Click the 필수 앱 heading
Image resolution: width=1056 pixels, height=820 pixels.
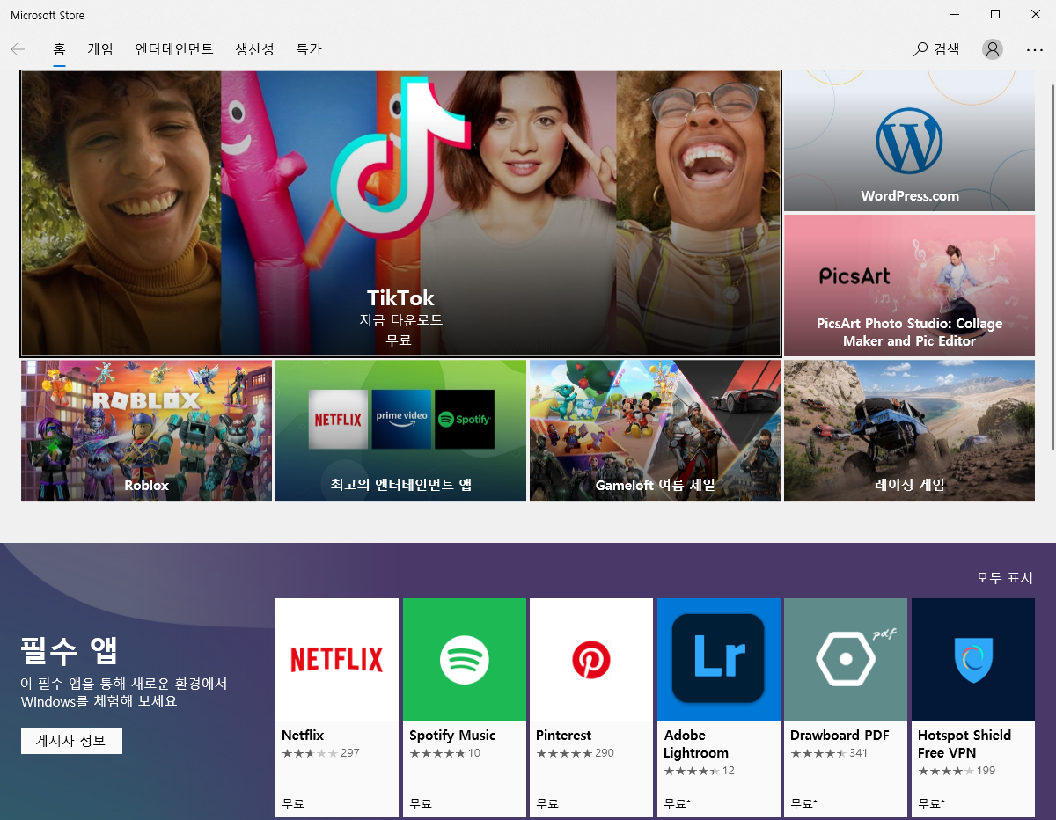(x=70, y=651)
